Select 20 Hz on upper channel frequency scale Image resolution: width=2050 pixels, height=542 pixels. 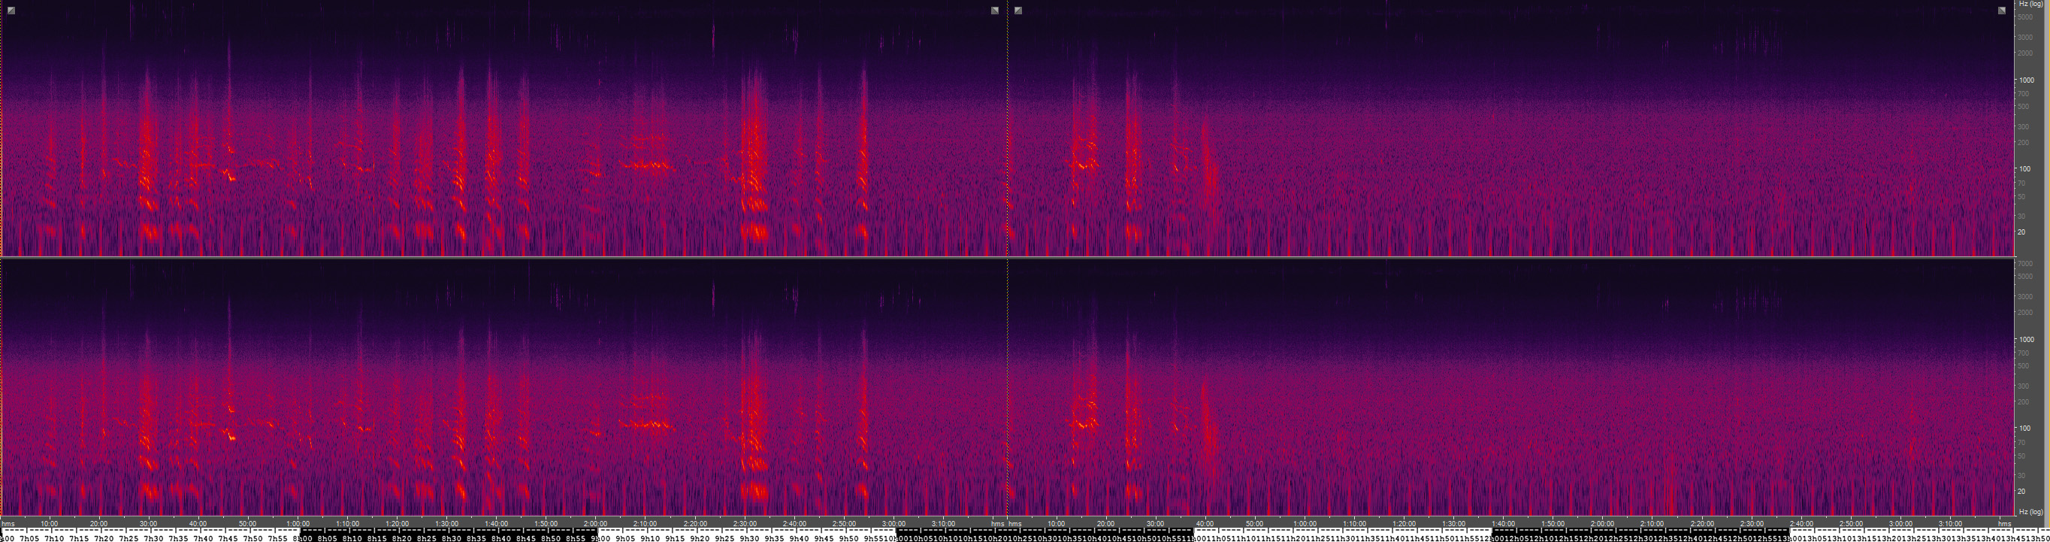click(2024, 232)
